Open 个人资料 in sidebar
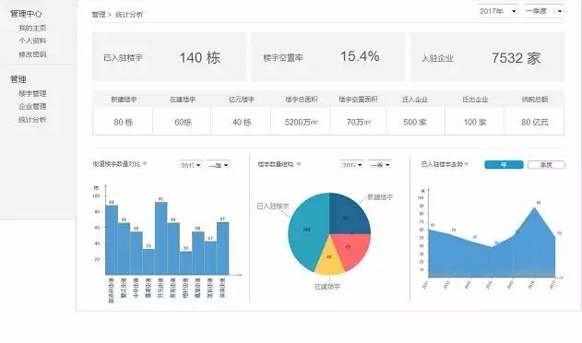 [32, 41]
